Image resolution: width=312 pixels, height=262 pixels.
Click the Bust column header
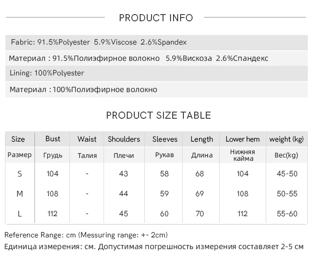pos(53,139)
